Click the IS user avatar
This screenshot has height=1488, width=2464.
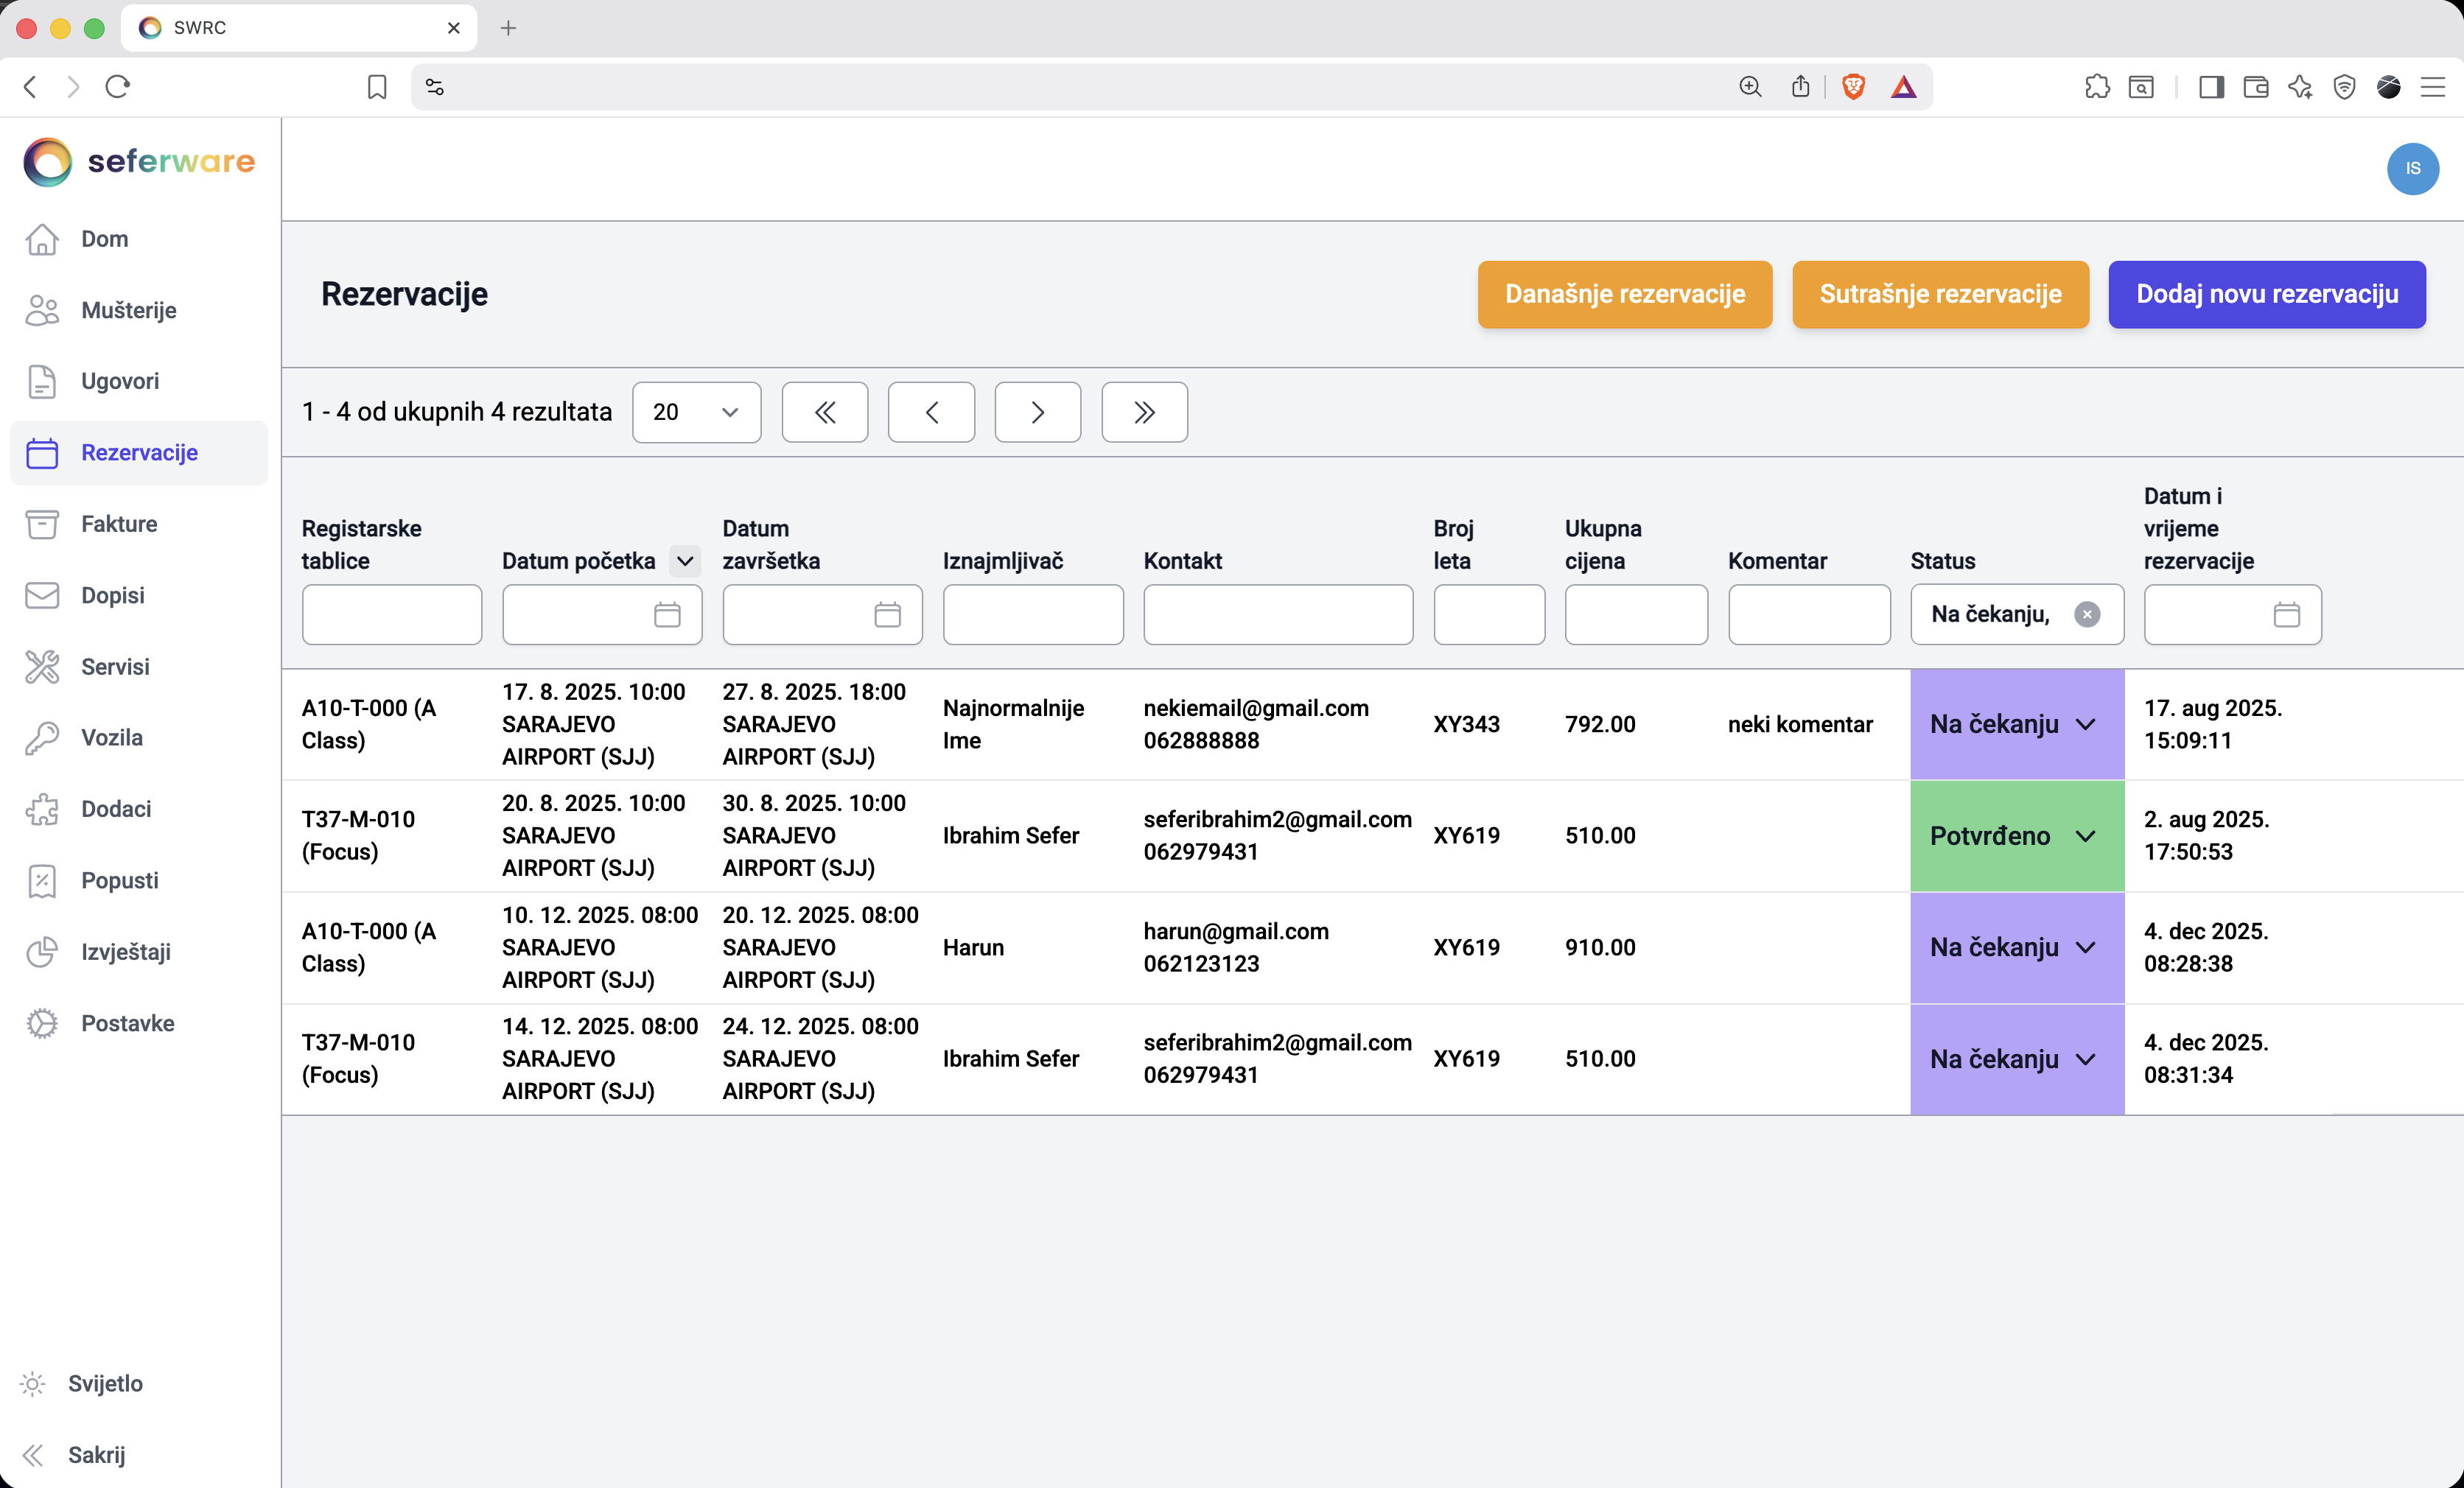[2412, 168]
